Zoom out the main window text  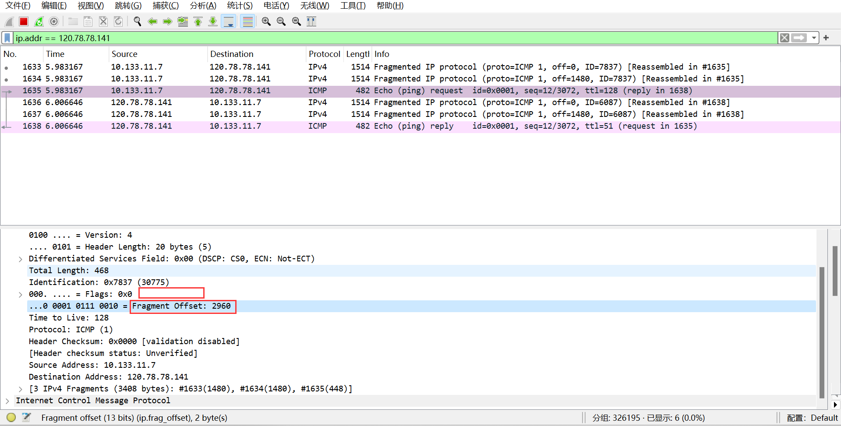[281, 21]
